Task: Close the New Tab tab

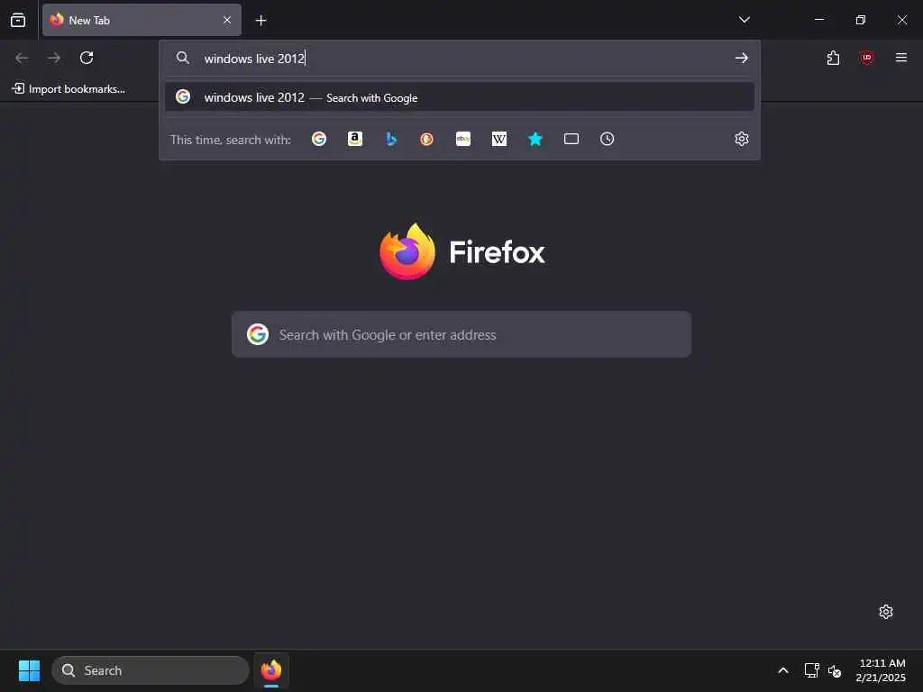Action: pos(226,20)
